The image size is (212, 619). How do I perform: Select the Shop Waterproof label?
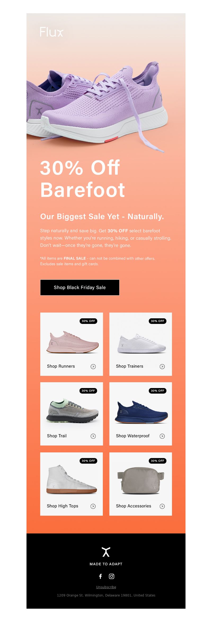[x=133, y=436]
